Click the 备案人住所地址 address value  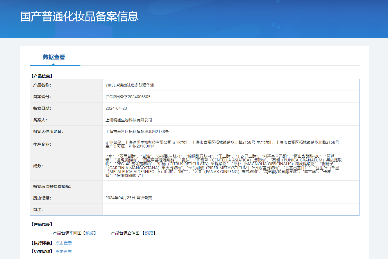(137, 132)
